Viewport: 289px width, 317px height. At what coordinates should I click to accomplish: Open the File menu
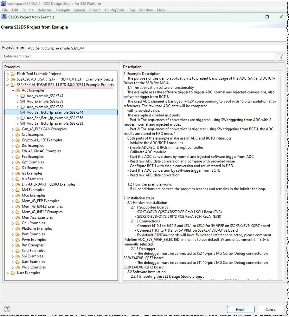(5, 10)
